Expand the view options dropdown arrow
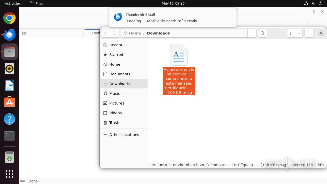 coord(299,33)
